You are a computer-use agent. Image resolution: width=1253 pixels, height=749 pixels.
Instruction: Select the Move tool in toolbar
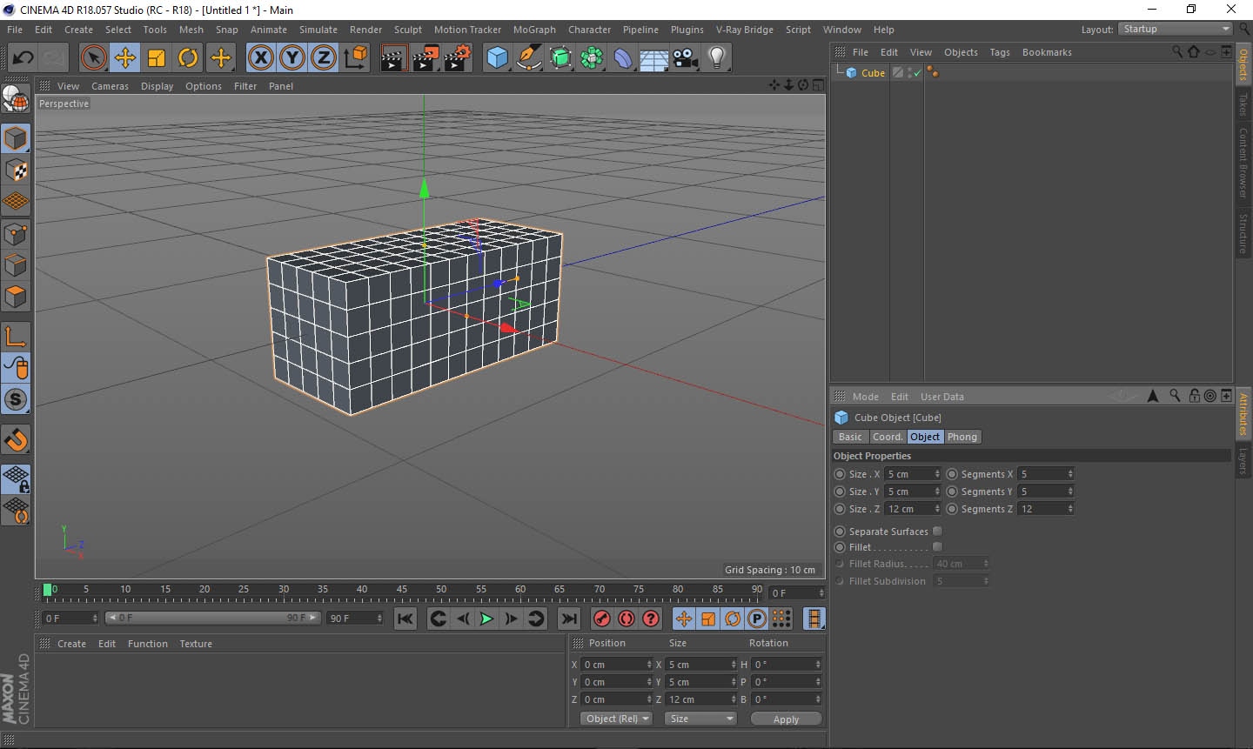pos(125,58)
